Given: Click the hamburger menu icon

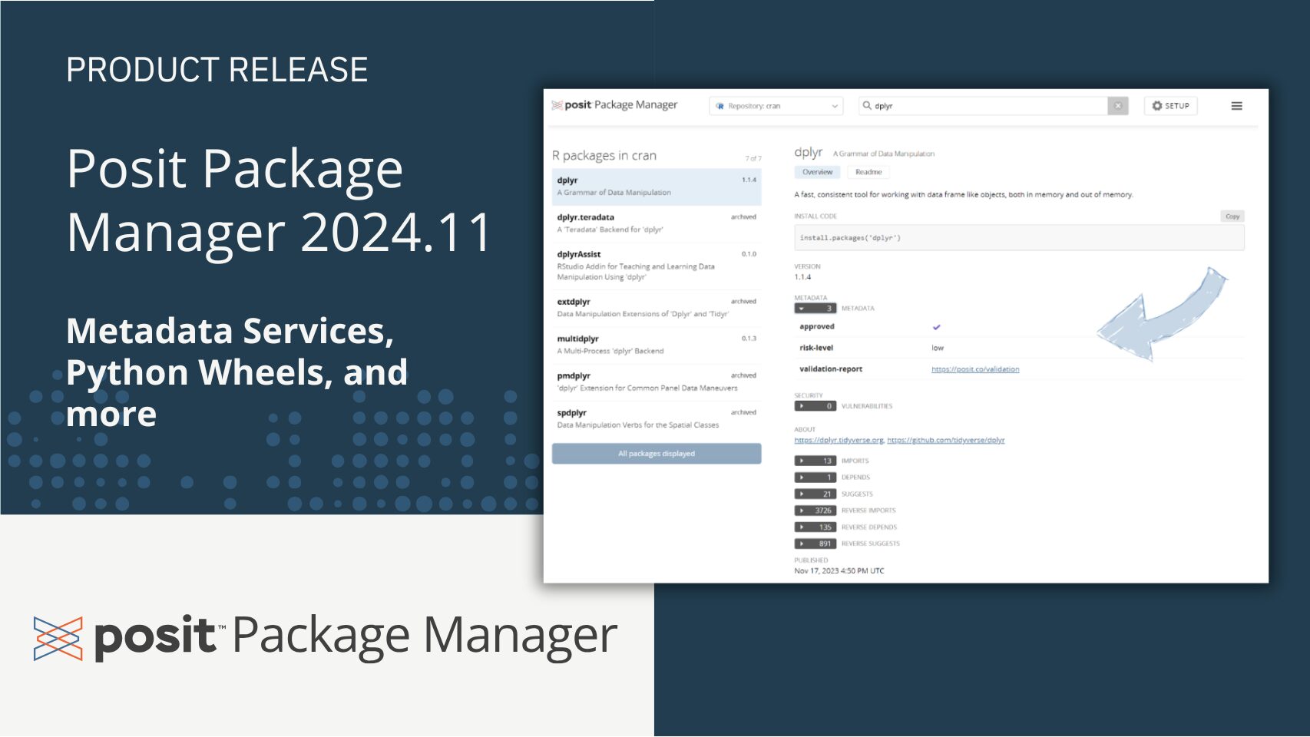Looking at the screenshot, I should pyautogui.click(x=1236, y=106).
